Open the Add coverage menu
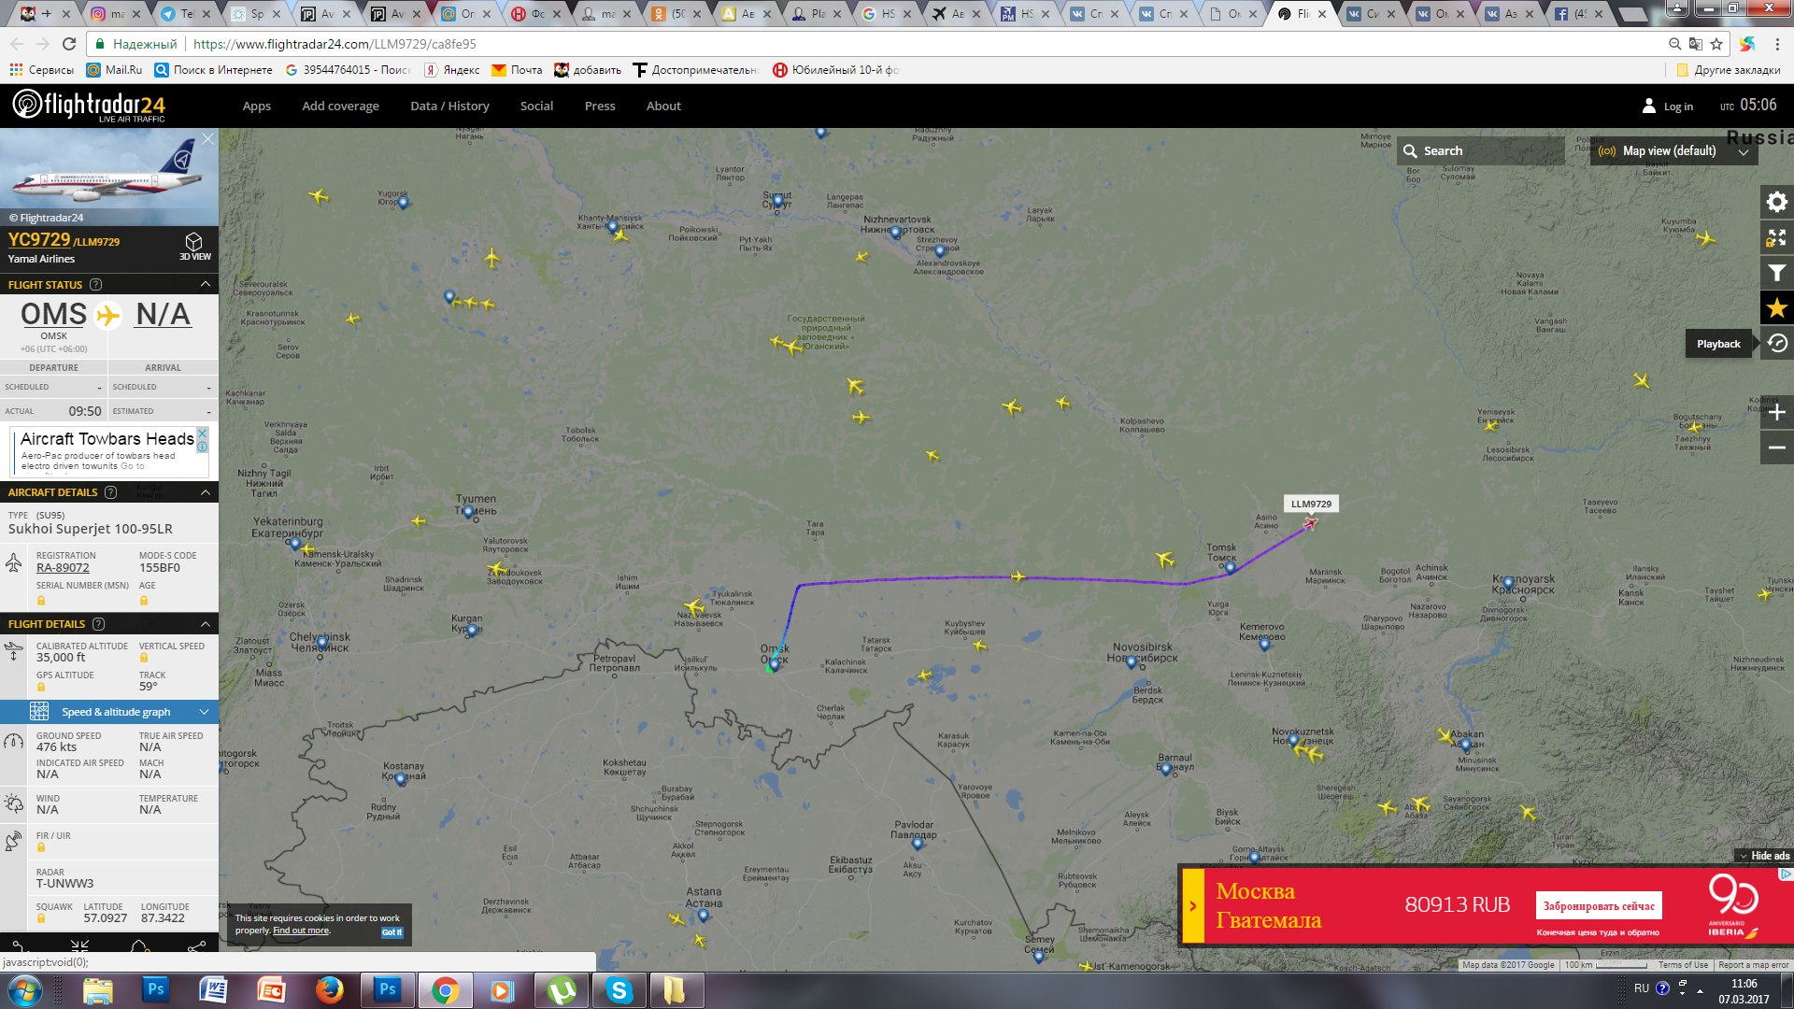 [340, 106]
